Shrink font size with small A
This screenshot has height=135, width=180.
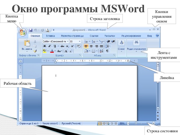click(x=71, y=51)
